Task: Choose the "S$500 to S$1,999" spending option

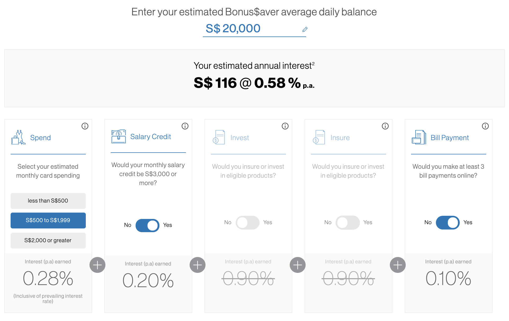Action: coord(48,220)
